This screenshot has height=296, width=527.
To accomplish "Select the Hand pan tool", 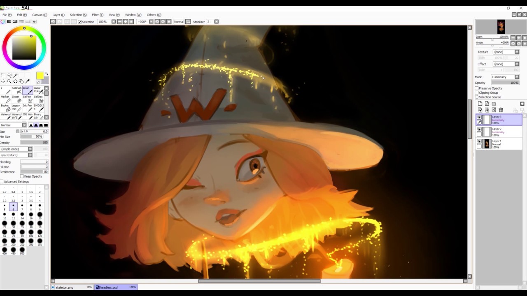I will pos(21,81).
